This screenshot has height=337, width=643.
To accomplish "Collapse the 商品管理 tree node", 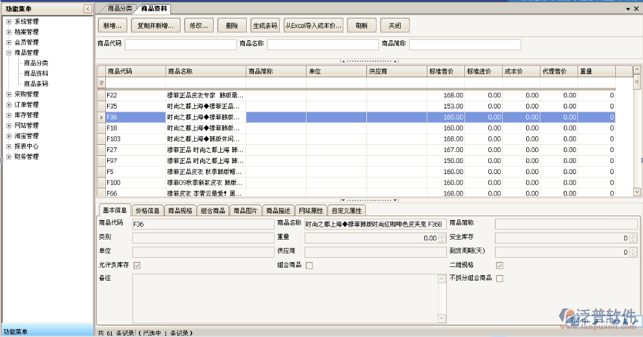I will [x=8, y=53].
